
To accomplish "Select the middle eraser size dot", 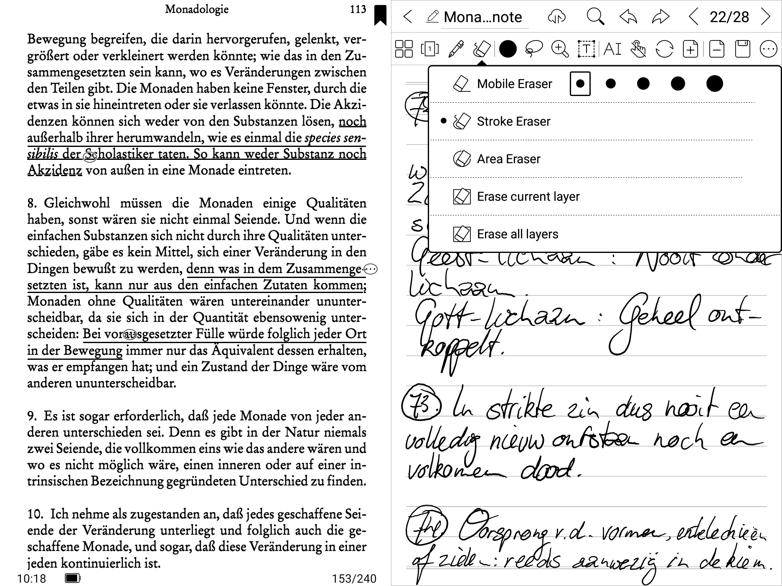I will click(643, 84).
